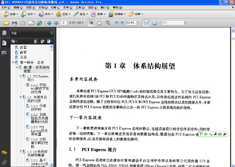Click the new bookmark icon
Screen dimensions: 235x167
tap(43, 41)
